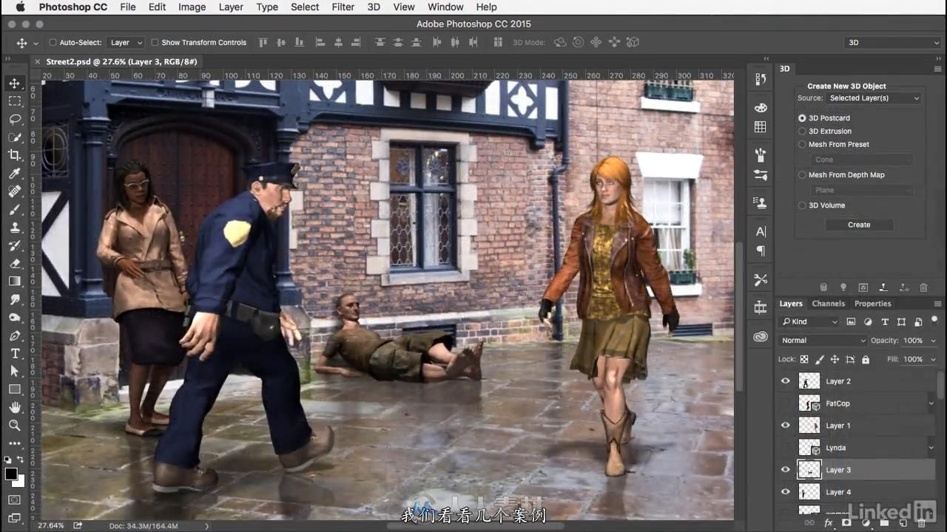Open the Layers panel options menu
Viewport: 947px width, 532px height.
pos(937,304)
